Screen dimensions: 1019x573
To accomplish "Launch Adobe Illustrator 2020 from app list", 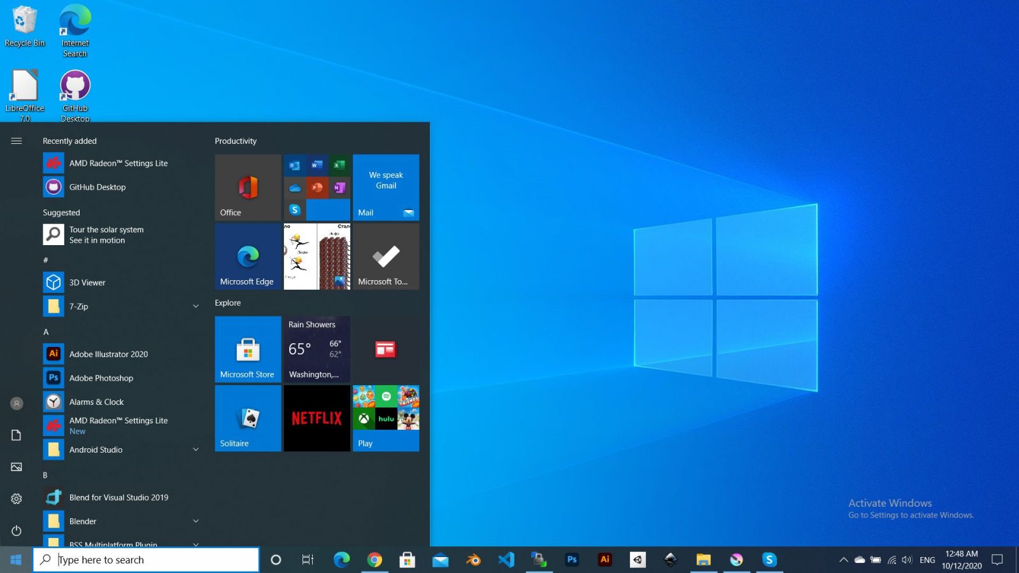I will pos(121,354).
